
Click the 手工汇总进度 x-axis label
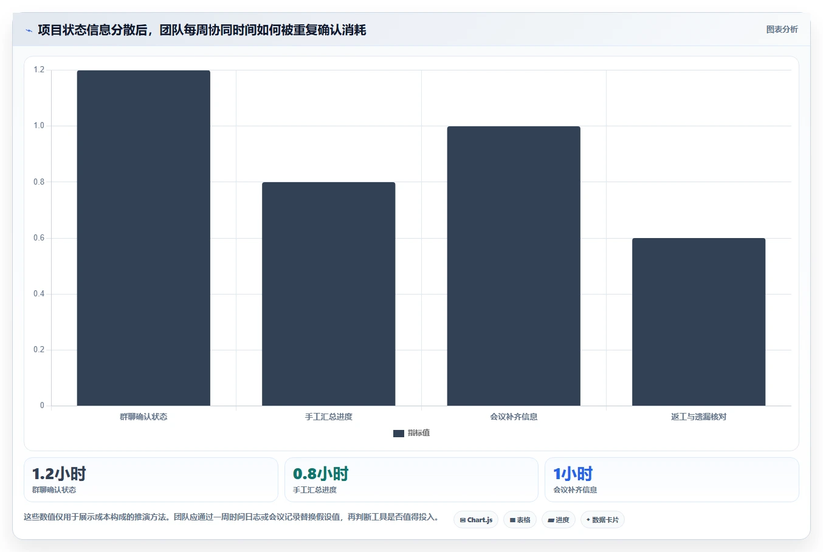tap(329, 417)
